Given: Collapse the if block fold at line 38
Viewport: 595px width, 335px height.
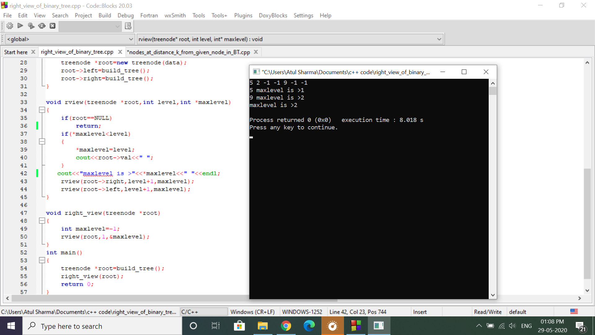Looking at the screenshot, I should (42, 141).
